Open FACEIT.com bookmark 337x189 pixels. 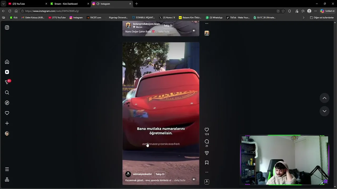[x=94, y=18]
